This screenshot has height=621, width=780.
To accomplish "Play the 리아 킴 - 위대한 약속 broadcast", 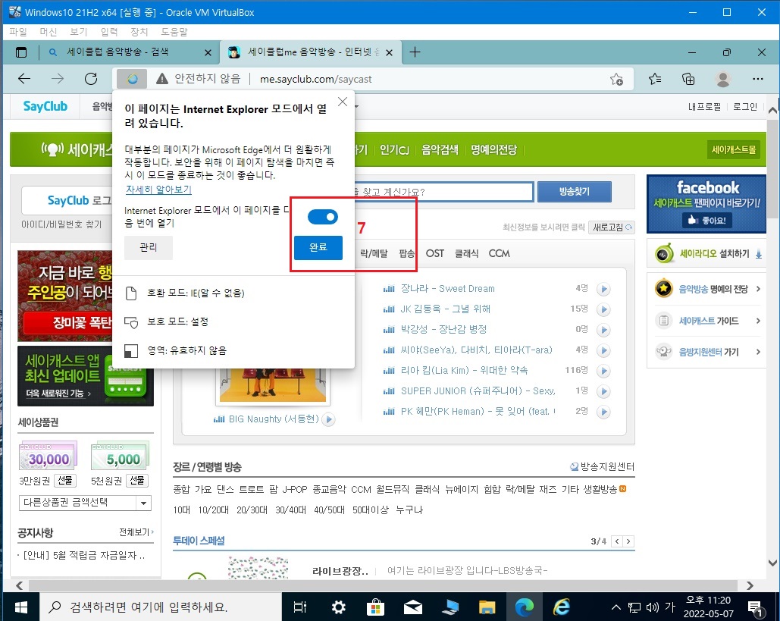I will coord(603,371).
